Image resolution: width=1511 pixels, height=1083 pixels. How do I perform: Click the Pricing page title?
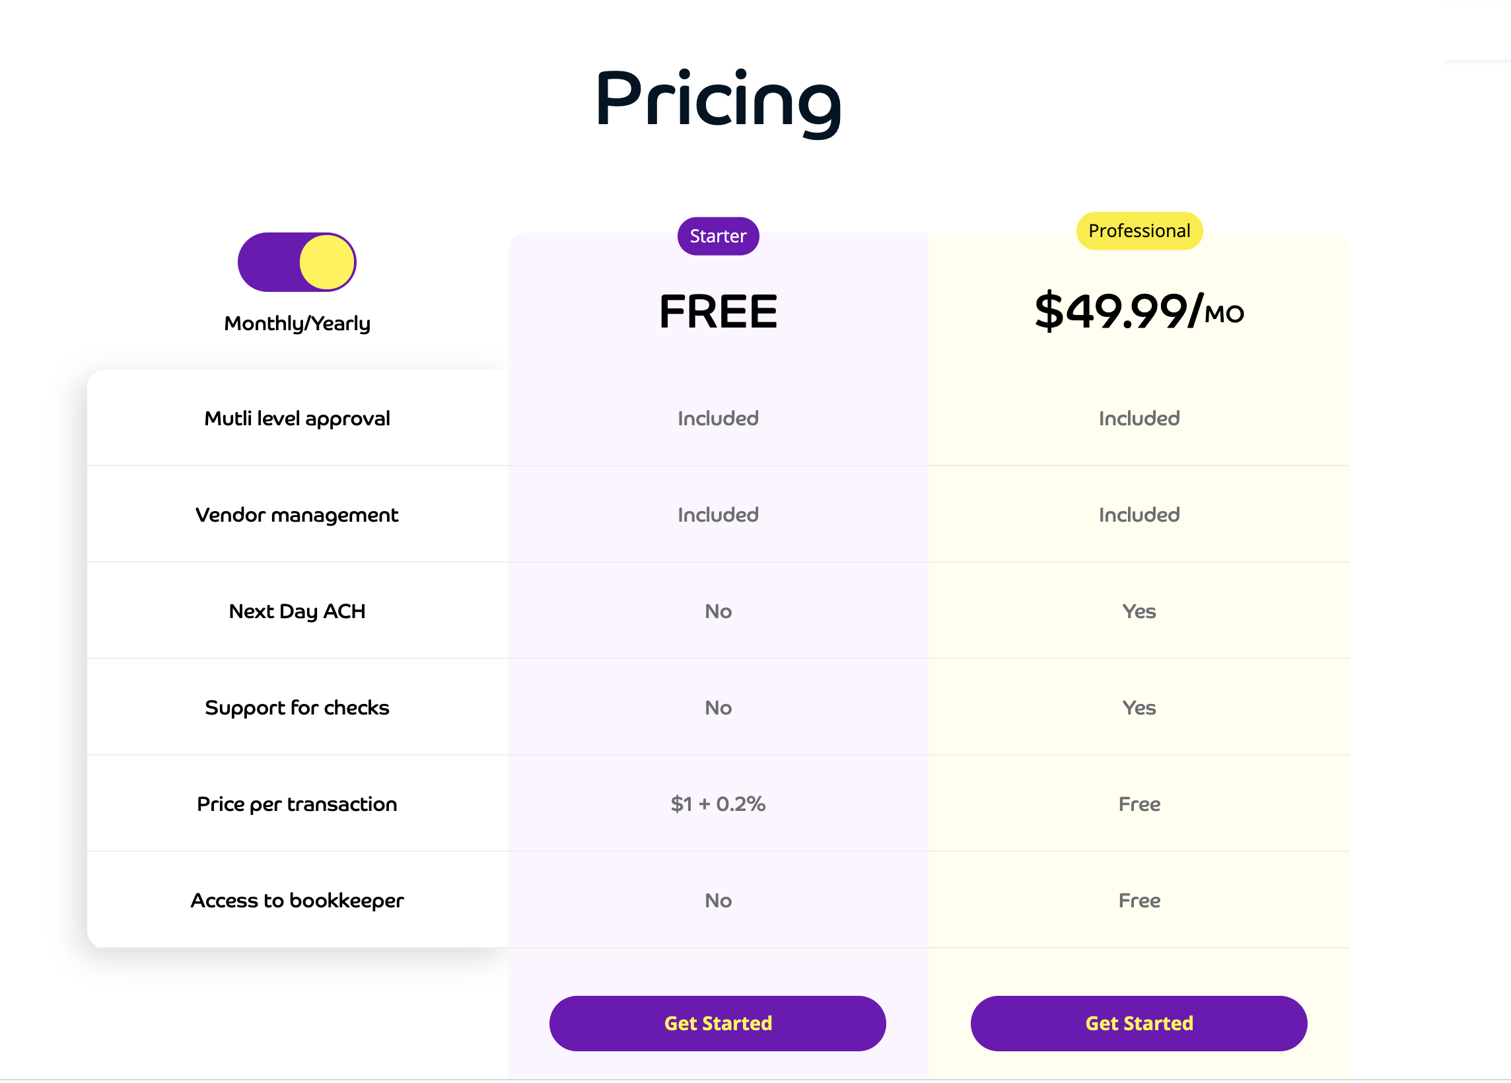click(717, 100)
